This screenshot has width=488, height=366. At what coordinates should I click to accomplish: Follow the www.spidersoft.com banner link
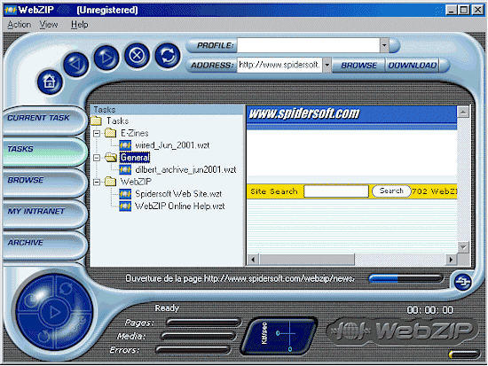pos(304,113)
